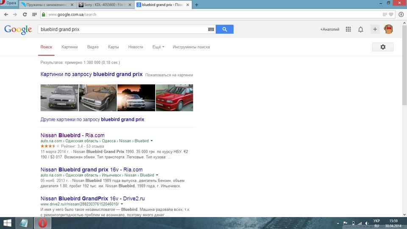Open the Action Center flag icon
The height and width of the screenshot is (229, 407).
tap(345, 223)
